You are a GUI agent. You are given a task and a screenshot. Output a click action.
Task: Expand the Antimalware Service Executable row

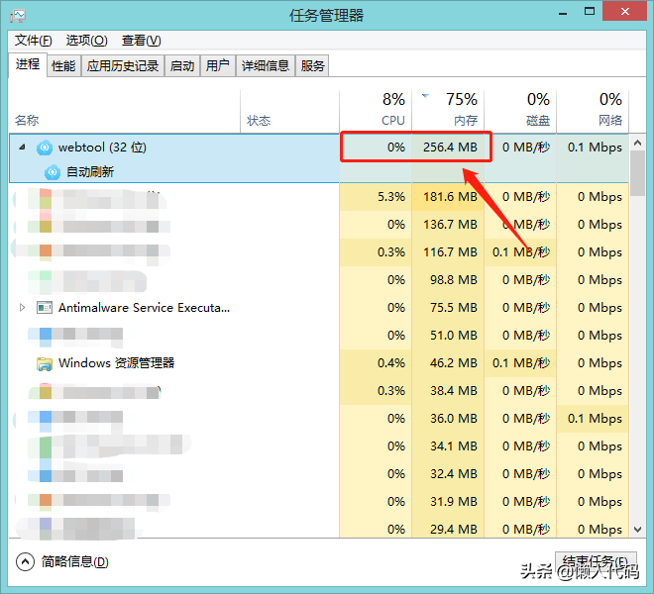click(23, 308)
